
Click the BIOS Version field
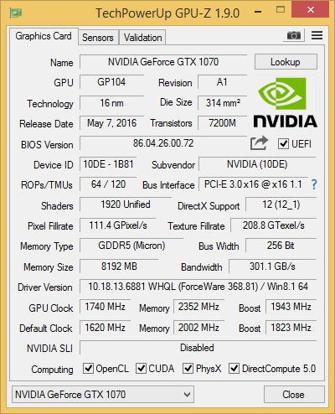click(163, 143)
